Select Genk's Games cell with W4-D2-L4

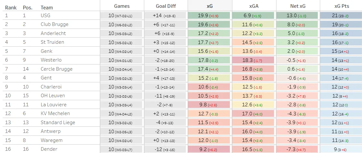(x=122, y=51)
